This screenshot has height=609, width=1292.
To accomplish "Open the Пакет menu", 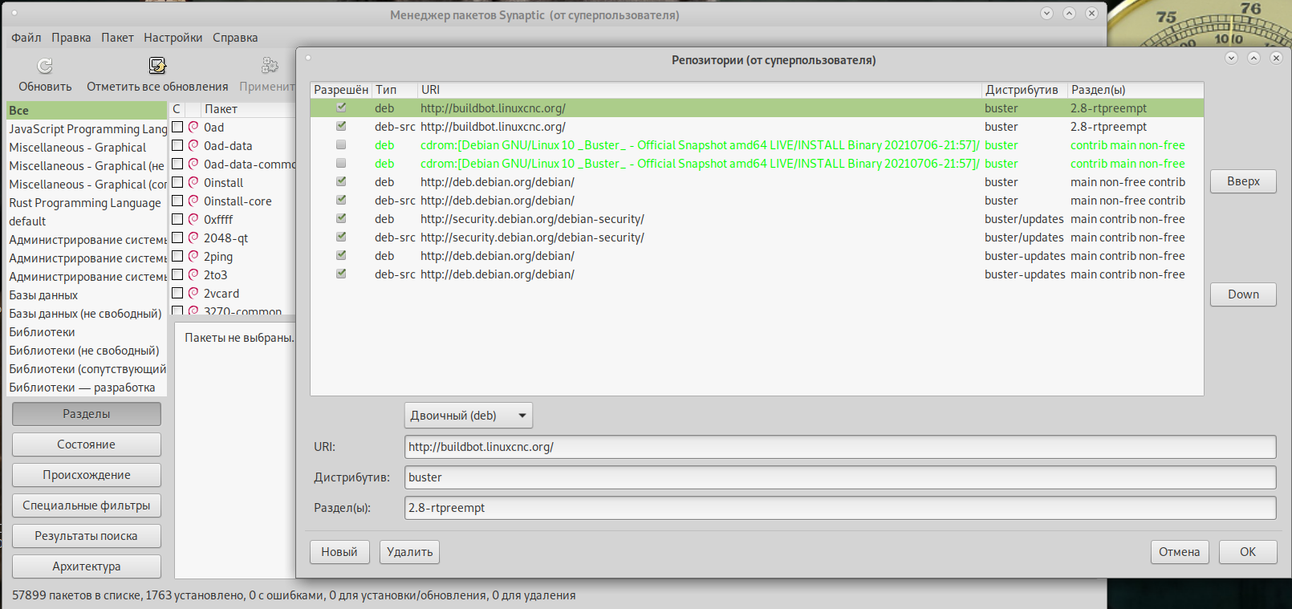I will (117, 38).
